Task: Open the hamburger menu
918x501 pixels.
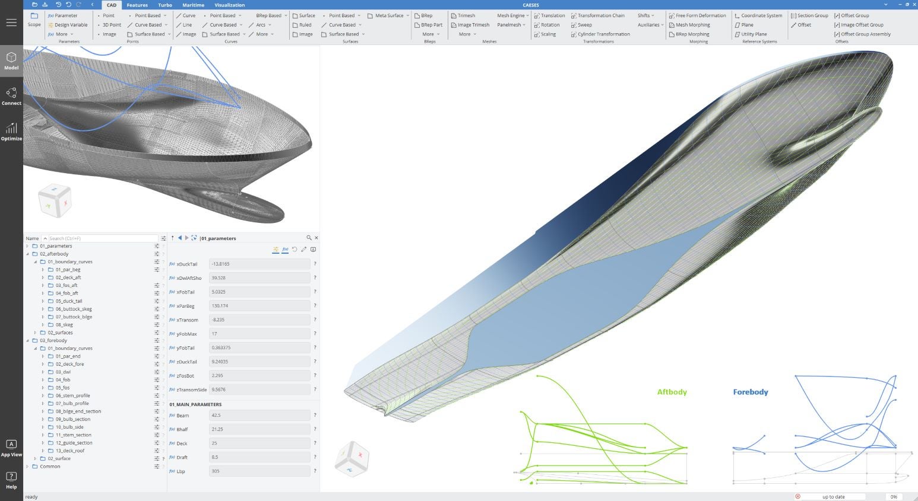Action: tap(11, 23)
